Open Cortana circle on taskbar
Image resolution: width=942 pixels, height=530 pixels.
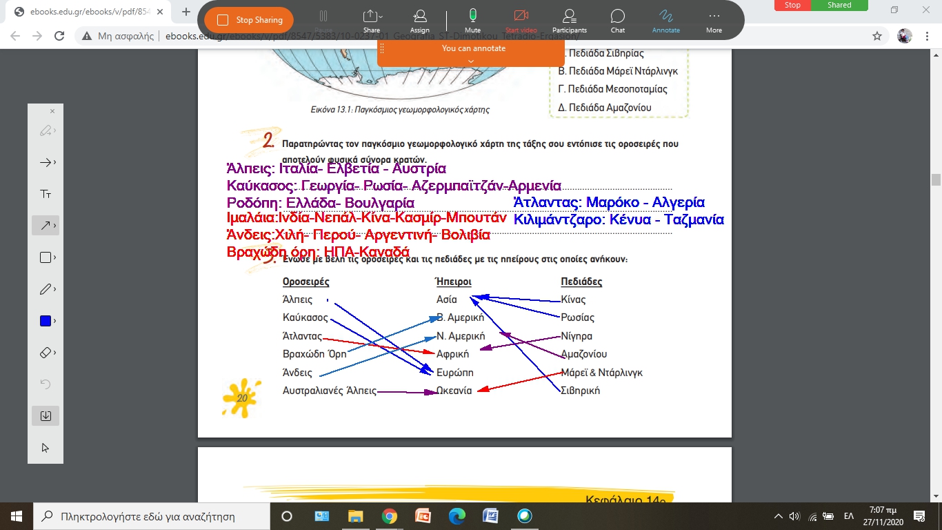pos(287,516)
